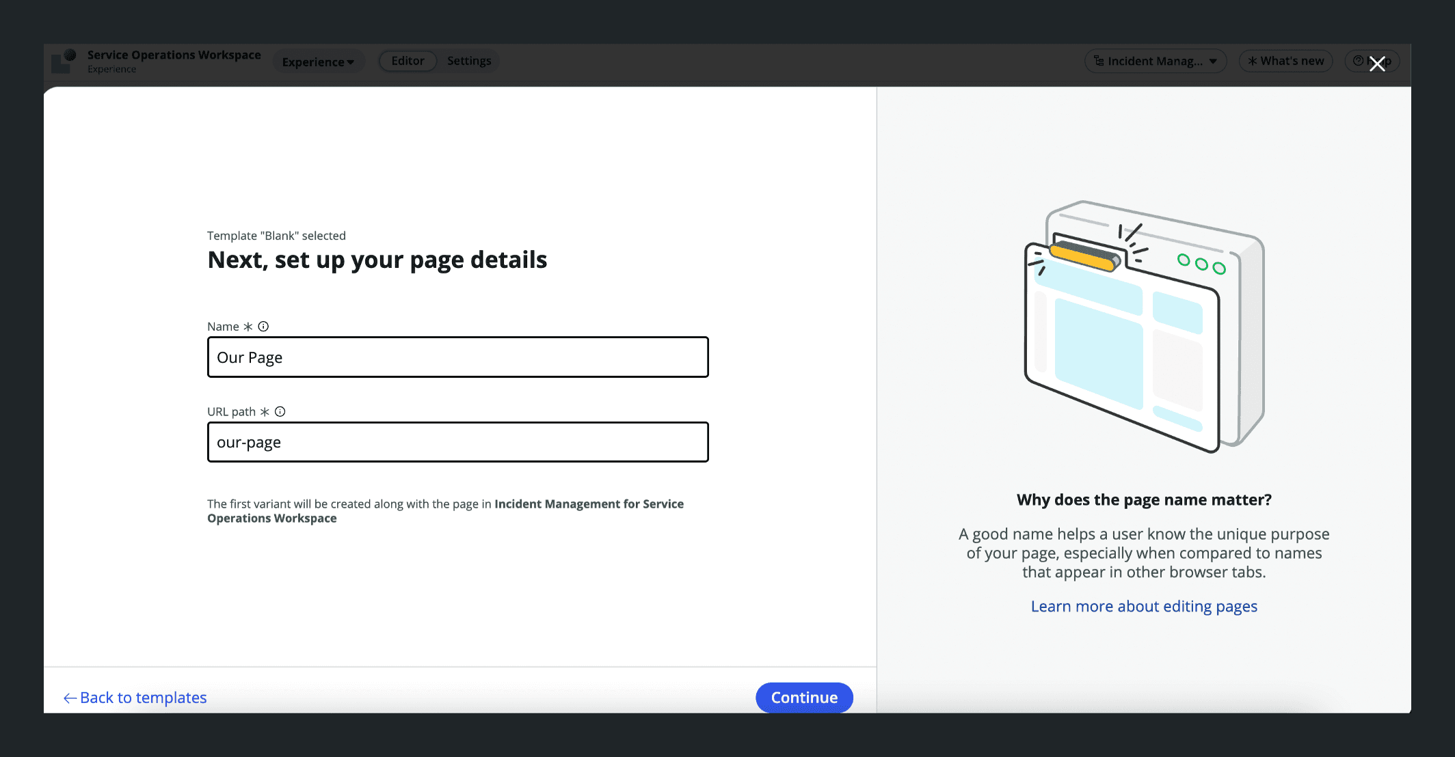Click the 'Next, set up your page details' heading
Viewport: 1455px width, 757px height.
pyautogui.click(x=377, y=260)
